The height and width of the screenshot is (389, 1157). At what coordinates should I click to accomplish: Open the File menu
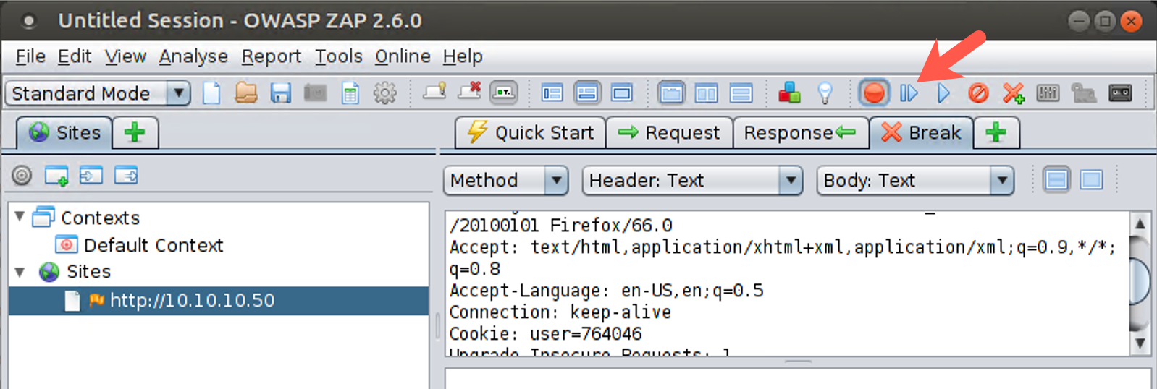point(30,56)
